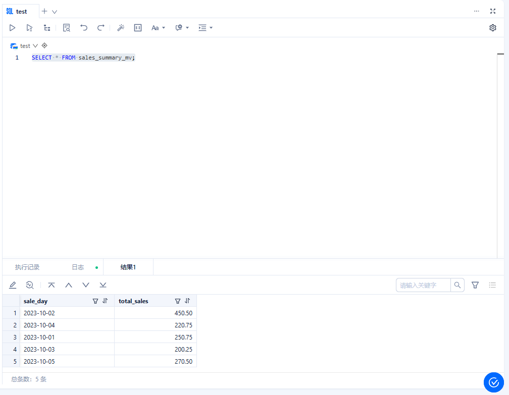Click the total_sales column header
This screenshot has width=509, height=395.
(156, 301)
